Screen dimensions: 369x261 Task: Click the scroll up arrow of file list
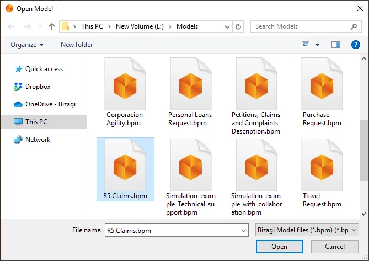tap(363, 58)
